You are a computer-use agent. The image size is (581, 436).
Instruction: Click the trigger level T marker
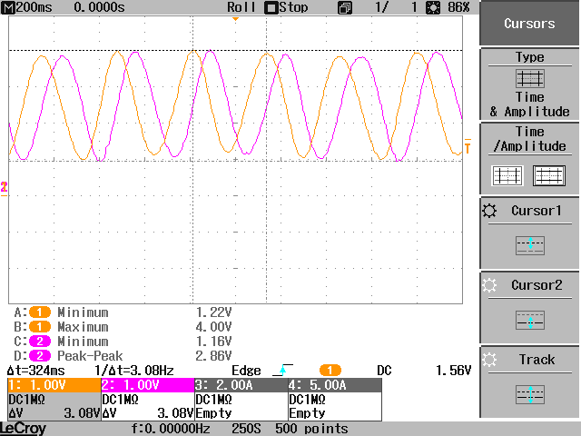[468, 146]
